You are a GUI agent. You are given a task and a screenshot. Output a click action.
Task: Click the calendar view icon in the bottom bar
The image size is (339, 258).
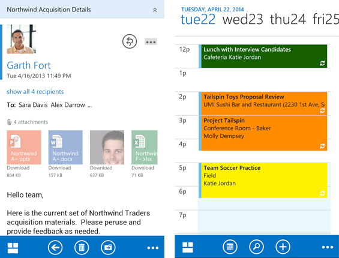(230, 247)
